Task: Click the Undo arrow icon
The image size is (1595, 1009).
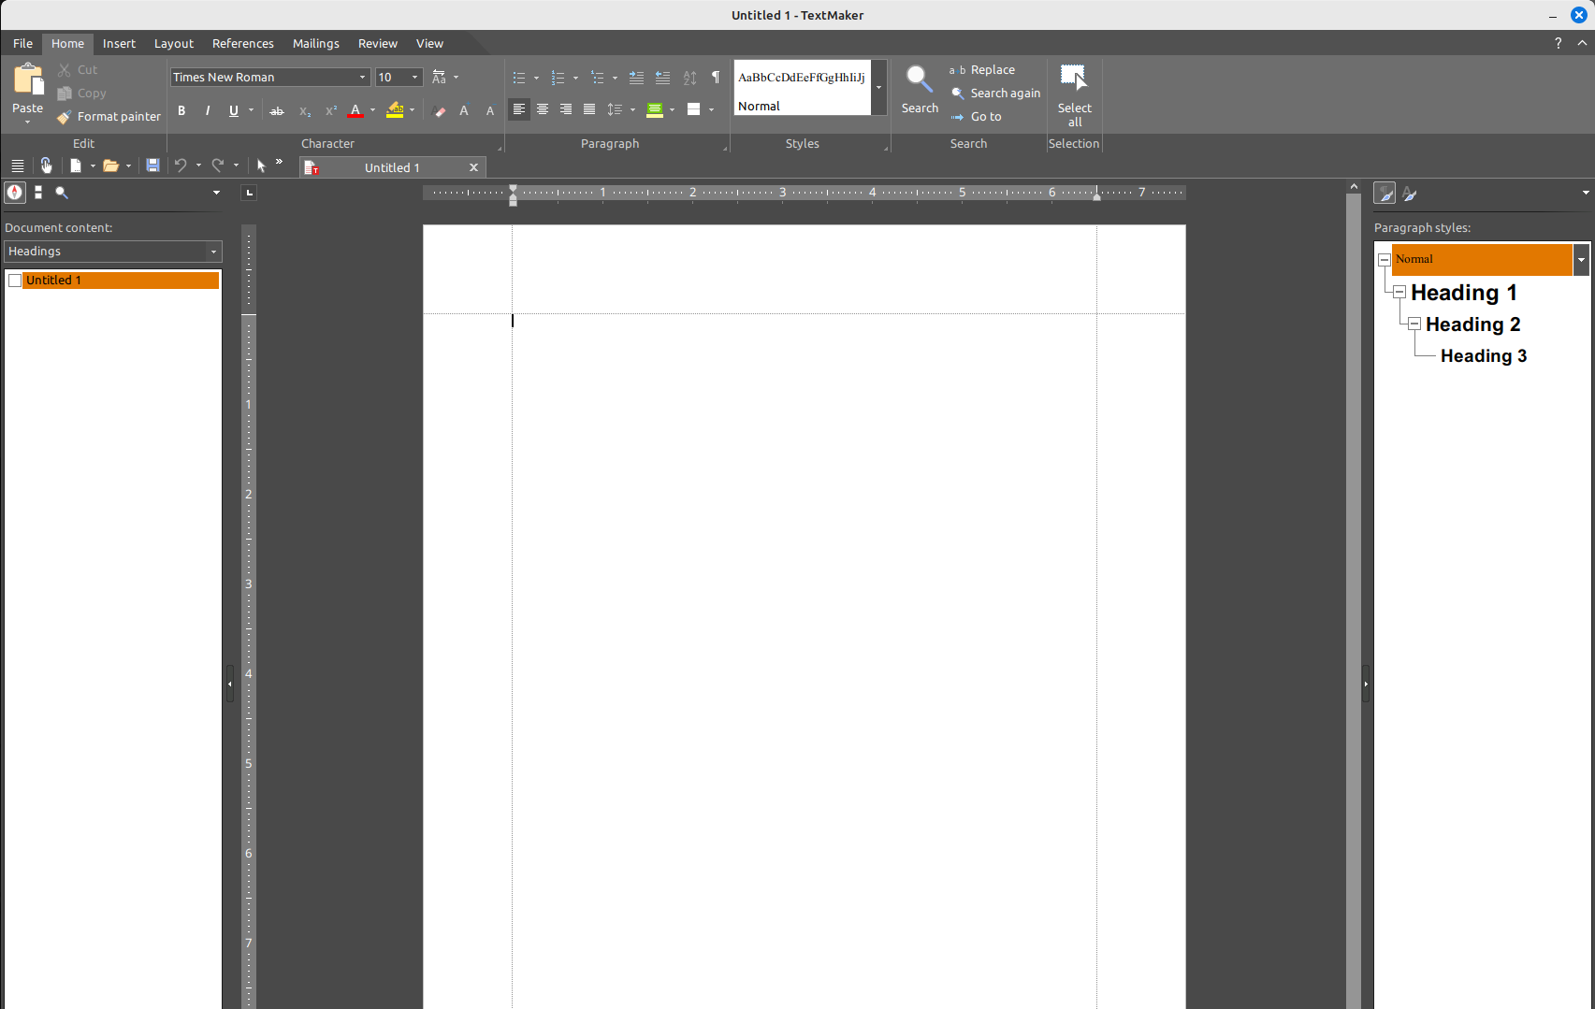Action: 181,166
